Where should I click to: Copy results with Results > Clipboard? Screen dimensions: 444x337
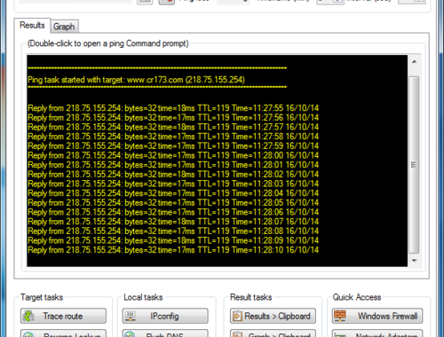[273, 316]
